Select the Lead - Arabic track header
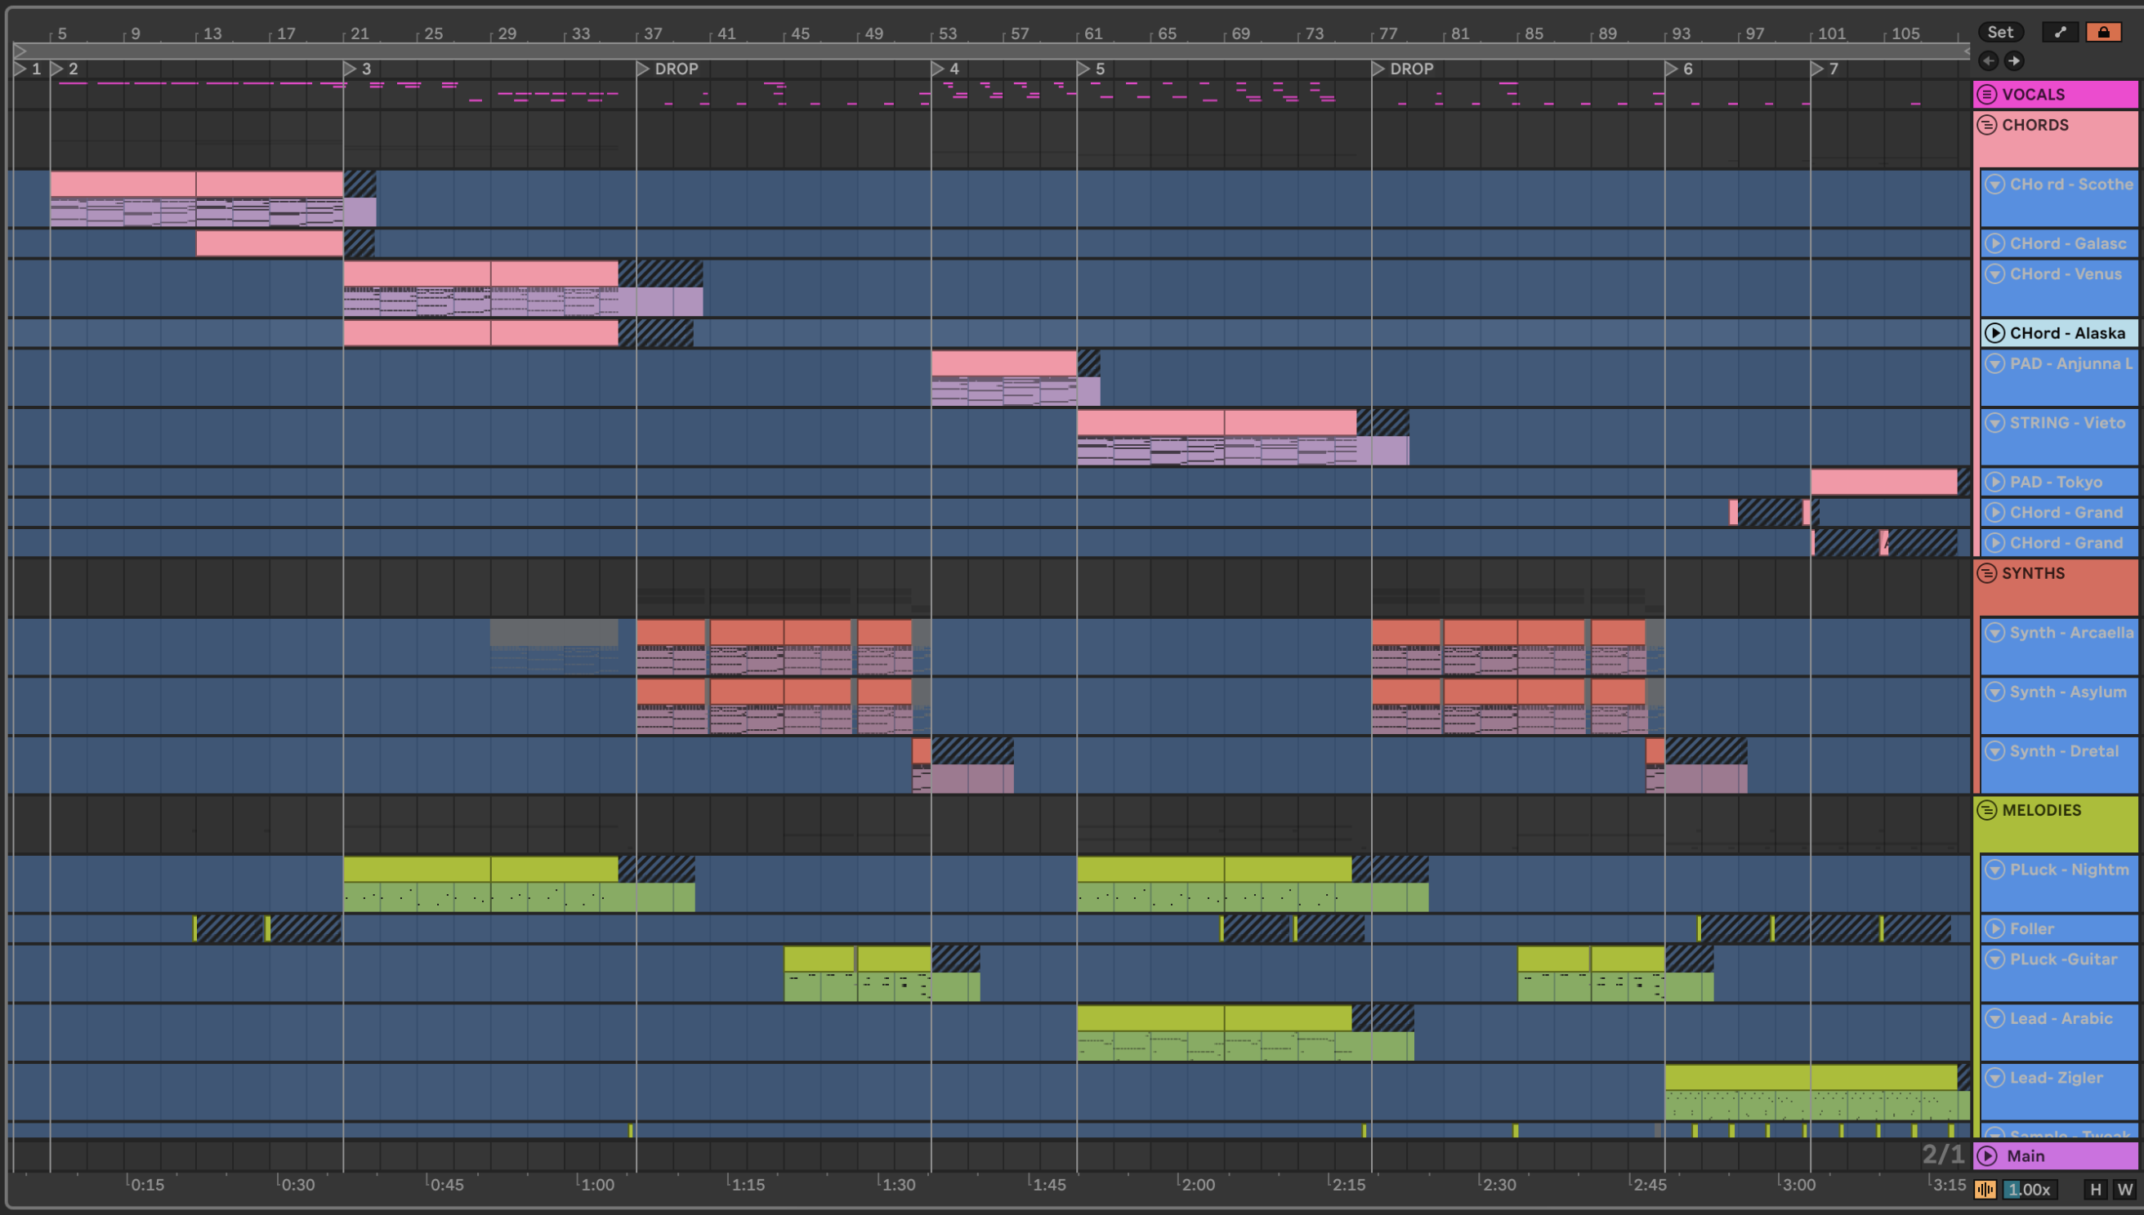The height and width of the screenshot is (1215, 2144). (2062, 1019)
